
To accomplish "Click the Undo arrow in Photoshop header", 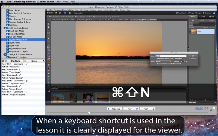I will [x=189, y=13].
